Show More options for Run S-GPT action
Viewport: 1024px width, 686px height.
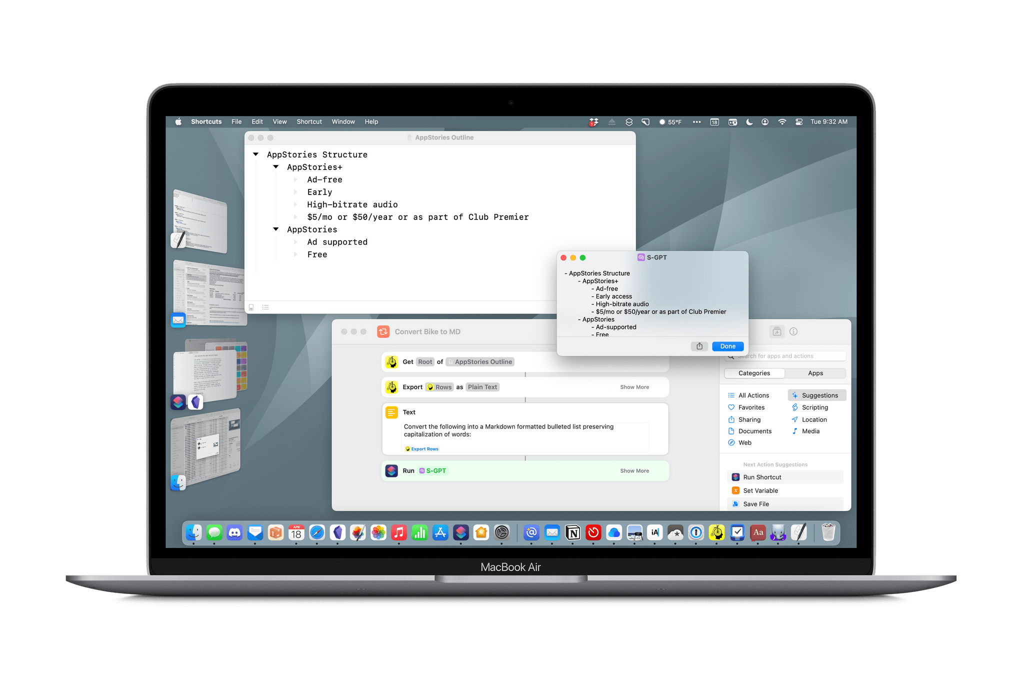point(634,470)
